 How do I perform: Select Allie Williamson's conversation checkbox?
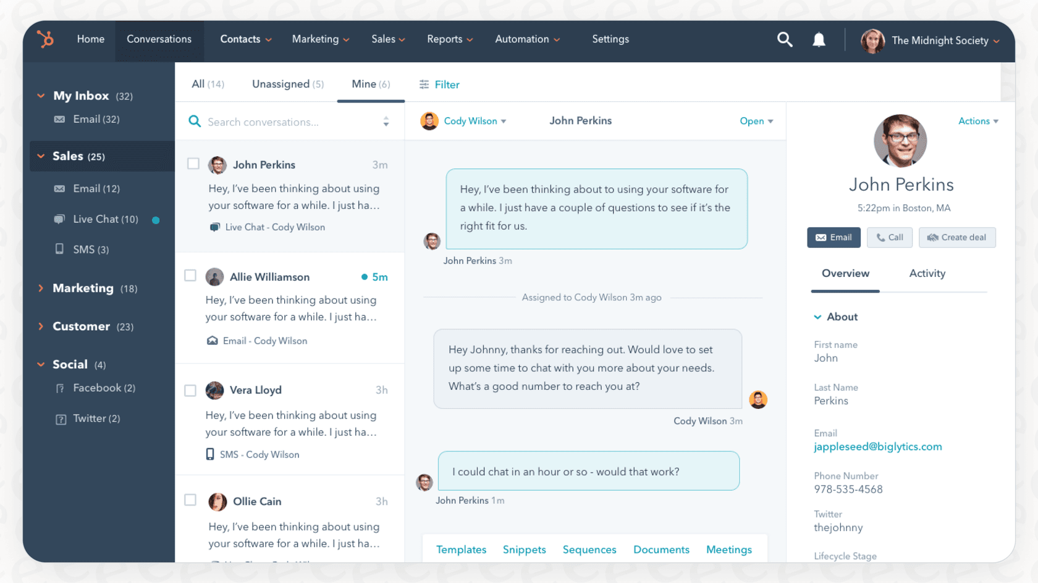pyautogui.click(x=190, y=276)
